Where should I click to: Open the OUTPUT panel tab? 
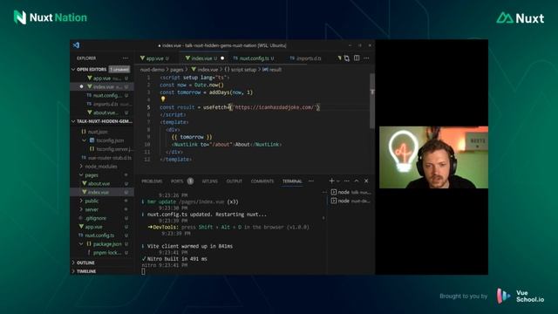point(235,181)
